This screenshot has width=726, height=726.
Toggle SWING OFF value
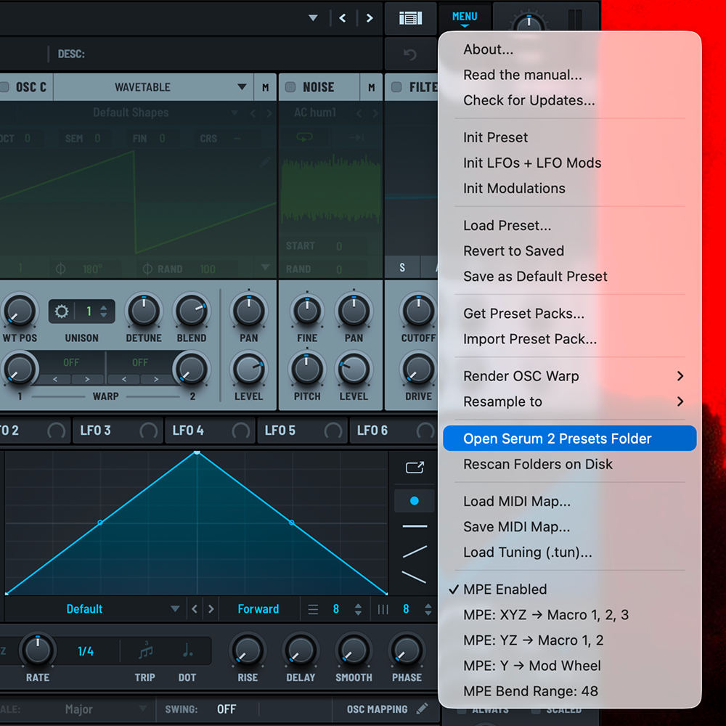227,709
